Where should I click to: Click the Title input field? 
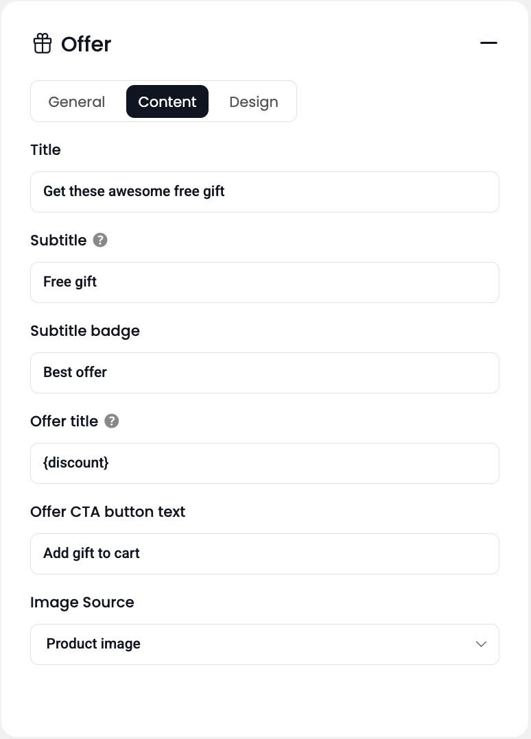click(x=265, y=192)
